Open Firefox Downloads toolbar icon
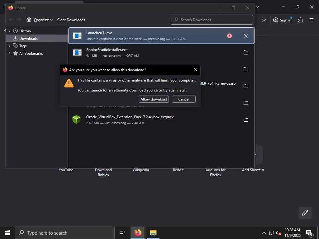Screen dimensions: 319x239 (x=264, y=20)
